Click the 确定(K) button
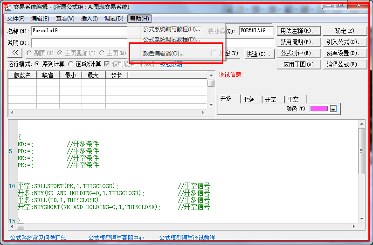373x245 pixels. pos(345,31)
